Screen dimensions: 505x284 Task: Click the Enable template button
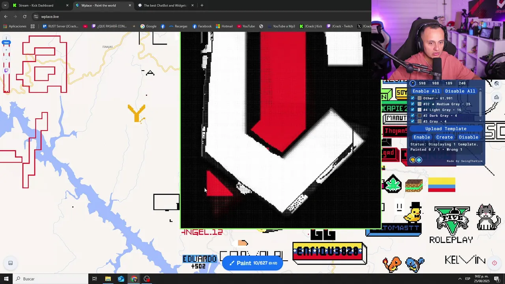[422, 137]
